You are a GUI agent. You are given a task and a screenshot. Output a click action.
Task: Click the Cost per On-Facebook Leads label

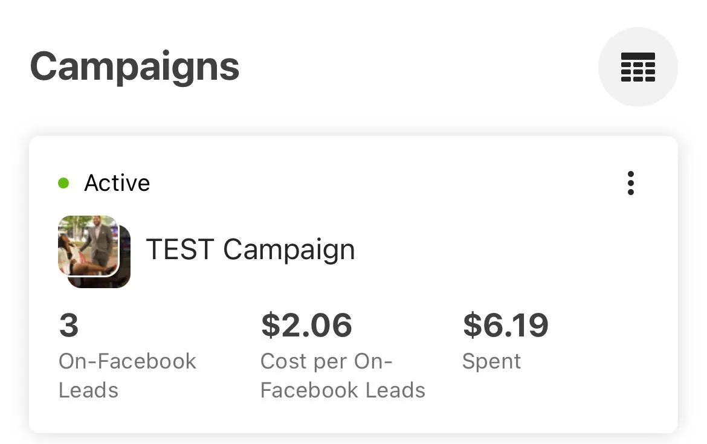point(327,361)
